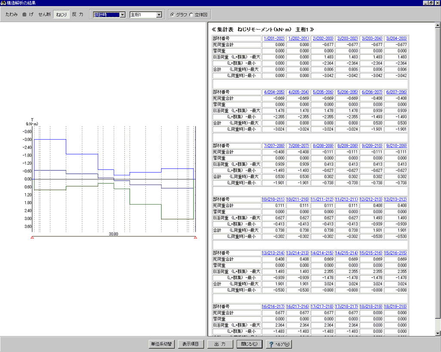Click the table scrollbar down arrow
This screenshot has width=441, height=352.
(438, 333)
